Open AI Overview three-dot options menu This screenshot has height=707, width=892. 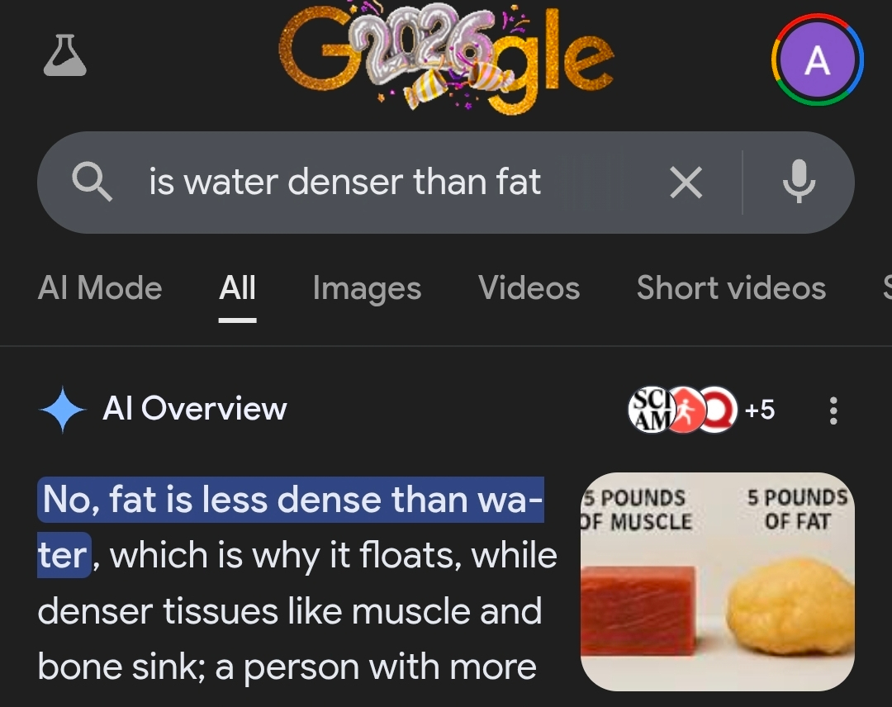point(833,410)
